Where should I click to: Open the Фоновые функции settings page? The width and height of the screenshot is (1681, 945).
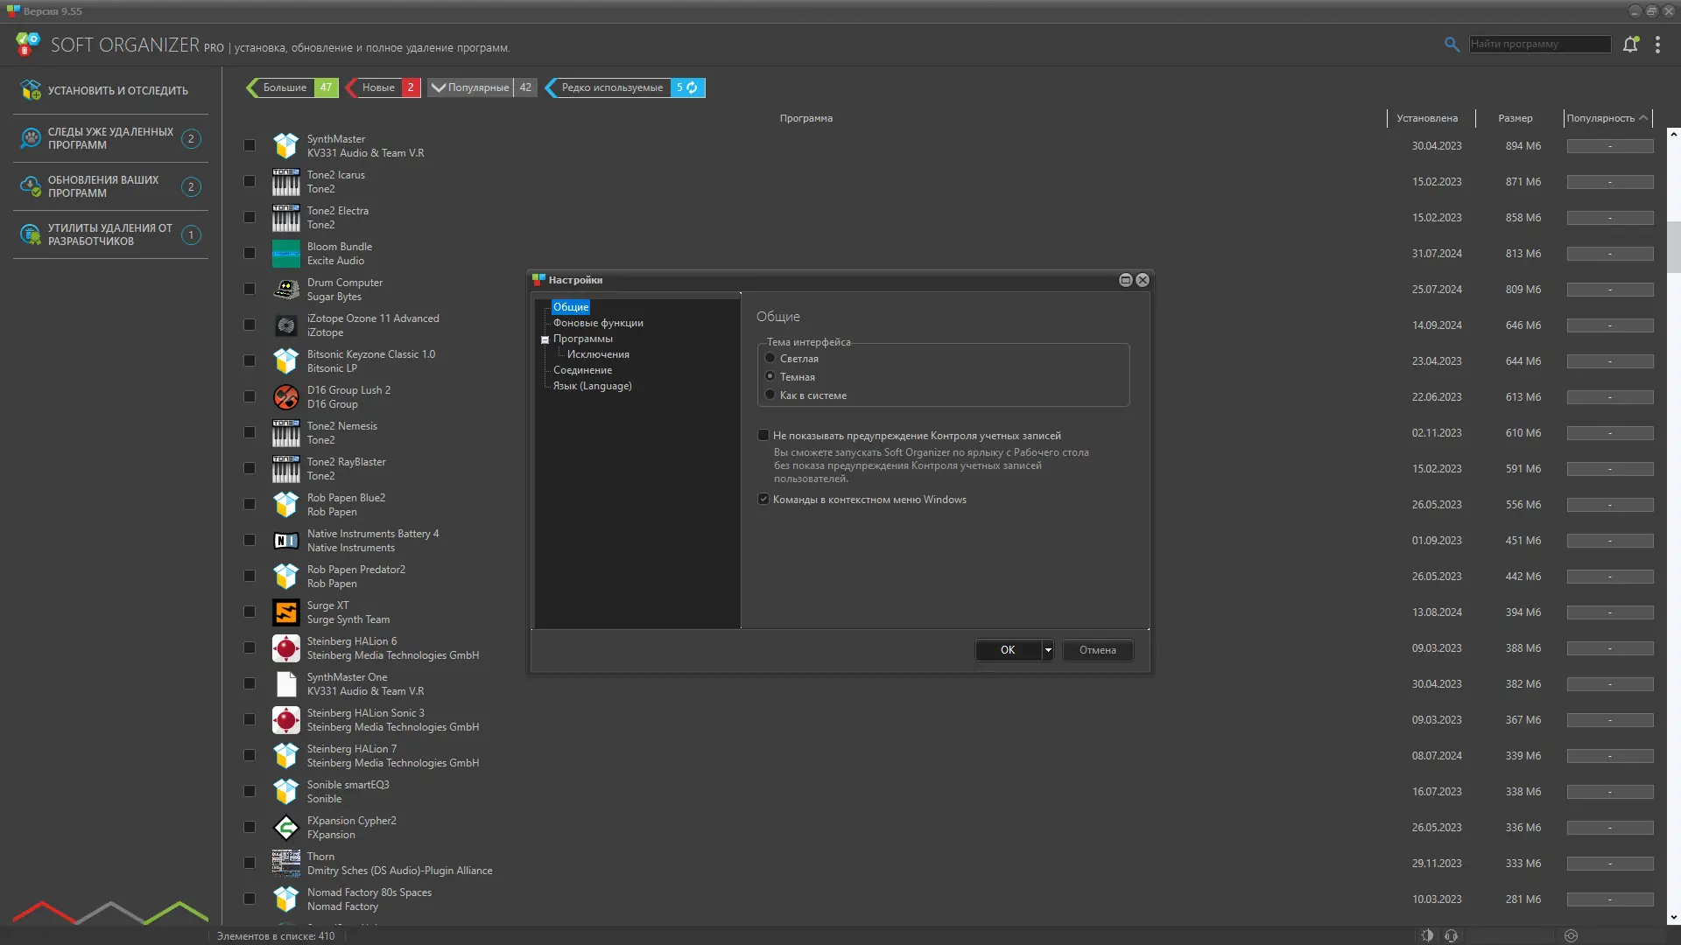pos(598,323)
